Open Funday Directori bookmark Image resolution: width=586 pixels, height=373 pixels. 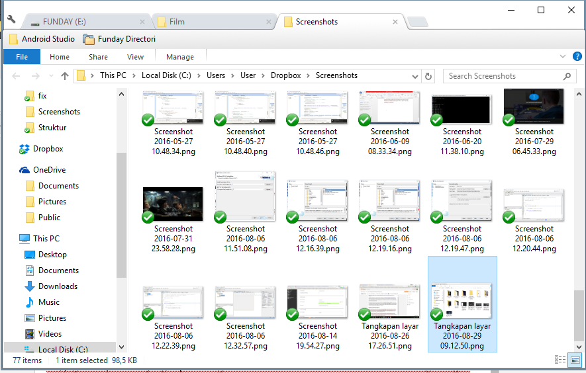point(119,39)
